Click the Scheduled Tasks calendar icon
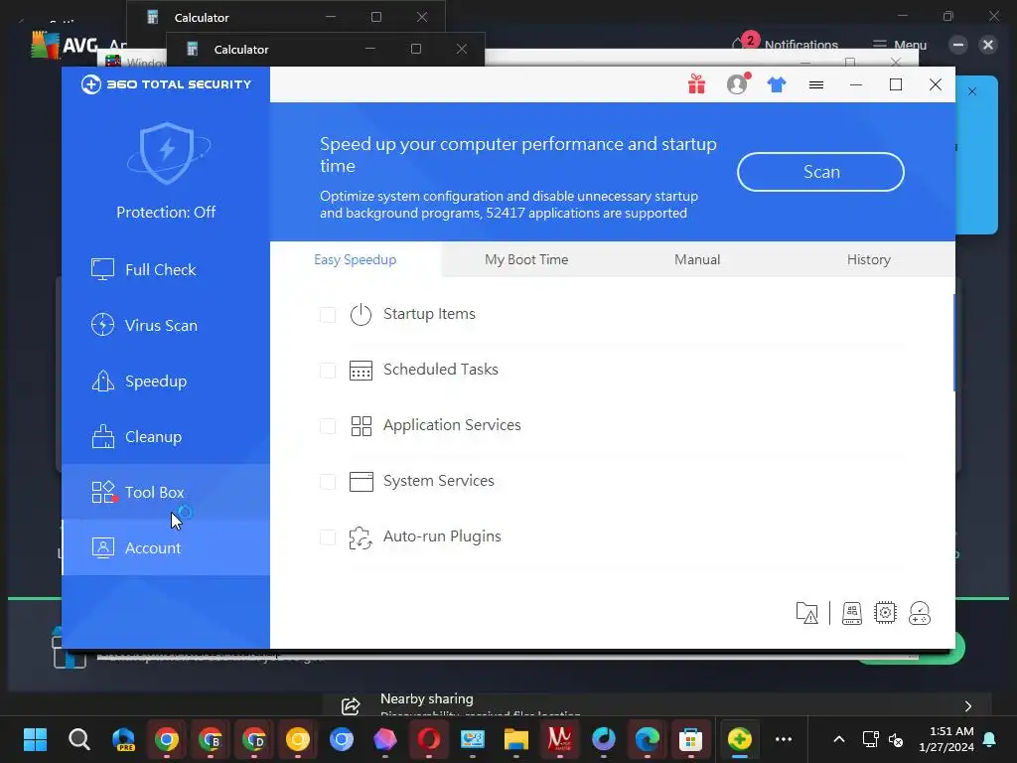Screen dimensions: 1017x763 tap(361, 370)
